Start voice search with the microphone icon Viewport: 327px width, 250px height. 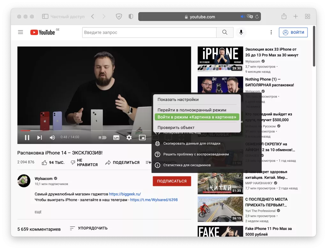coord(241,32)
